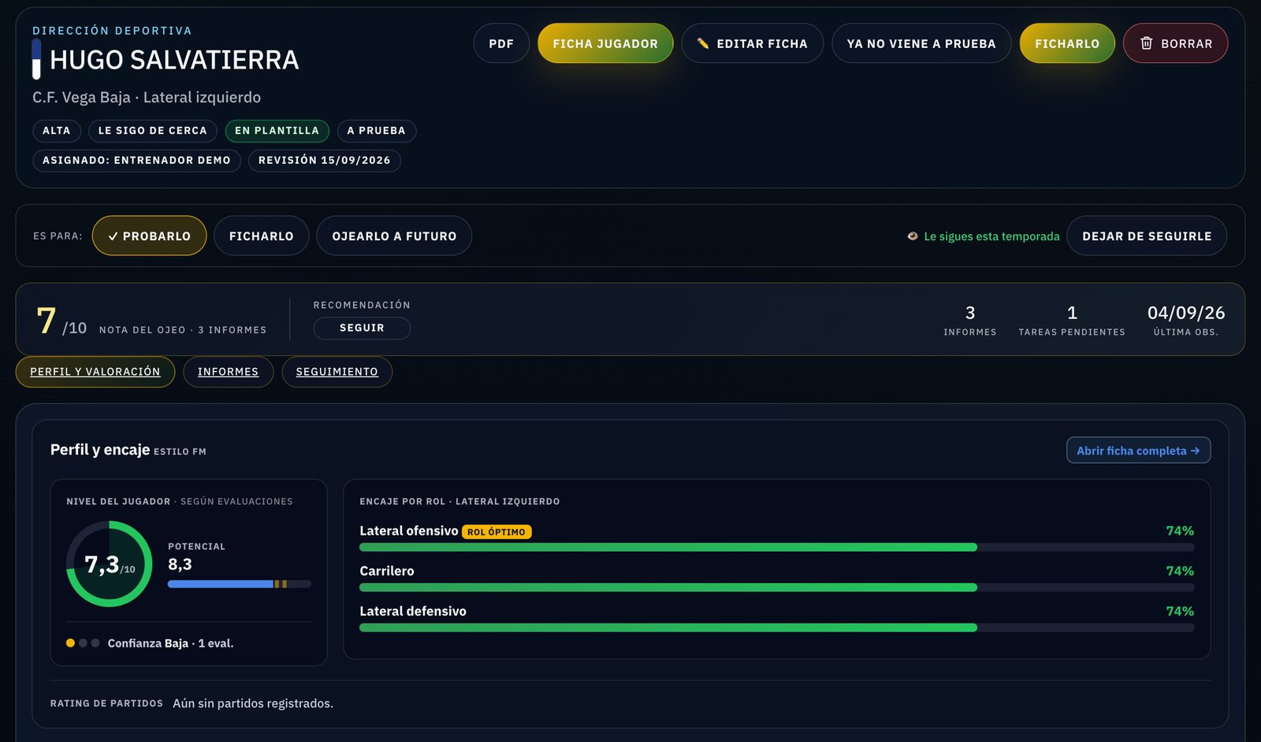Open Abrir ficha completa link
The height and width of the screenshot is (742, 1261).
point(1138,451)
